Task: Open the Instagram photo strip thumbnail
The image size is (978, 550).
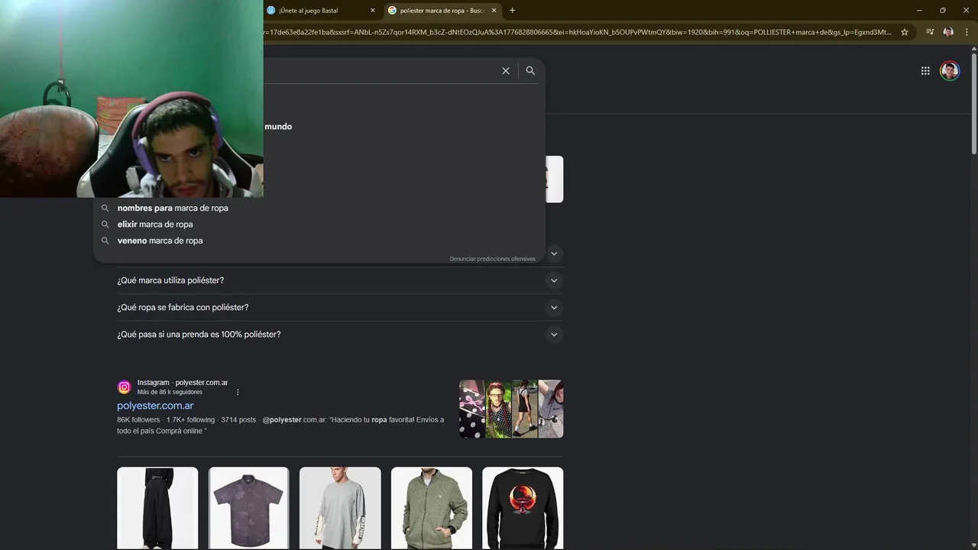Action: [x=511, y=409]
